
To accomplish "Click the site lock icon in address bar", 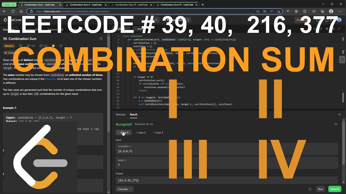I will click(x=31, y=11).
